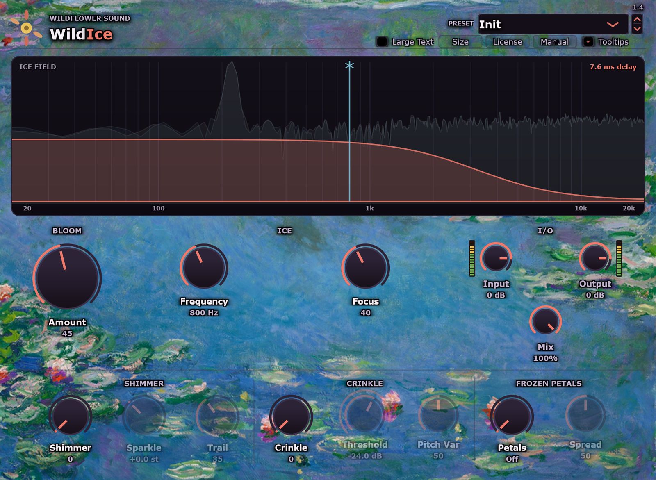
Task: Click the Petals value Off
Action: (x=512, y=459)
